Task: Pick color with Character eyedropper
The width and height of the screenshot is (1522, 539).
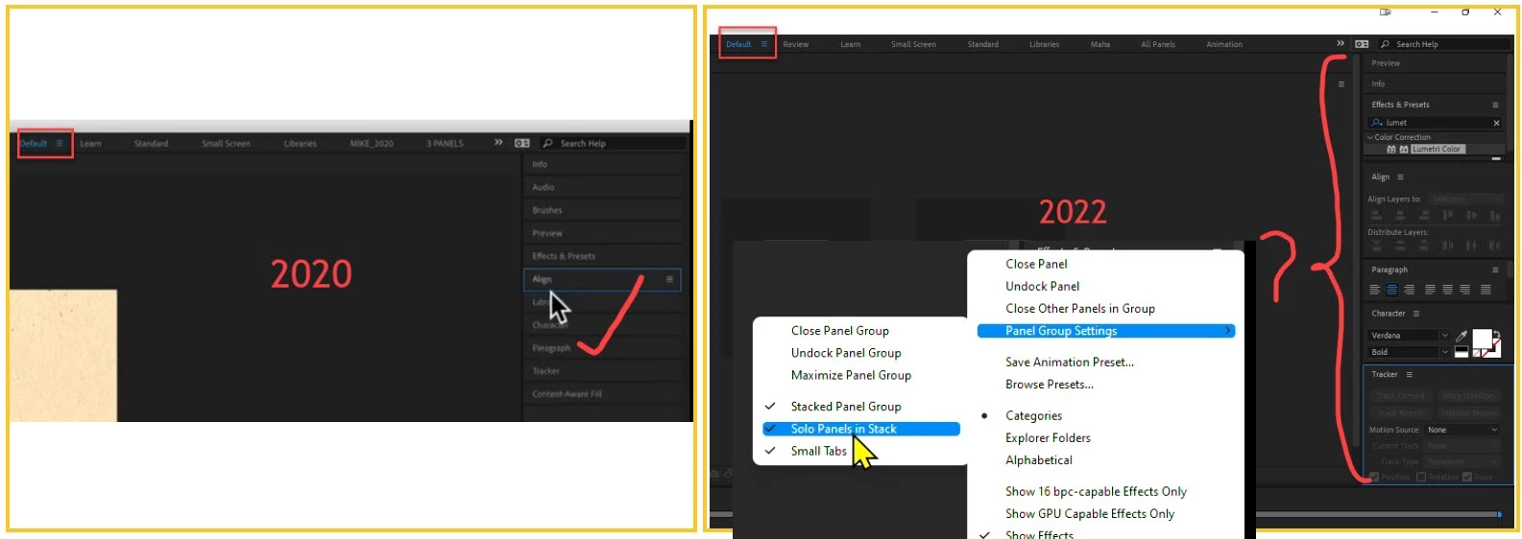Action: 1462,336
